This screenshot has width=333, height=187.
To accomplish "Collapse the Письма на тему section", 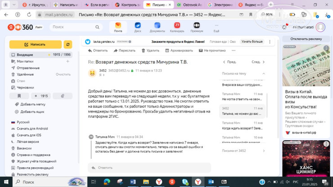I will click(x=264, y=73).
